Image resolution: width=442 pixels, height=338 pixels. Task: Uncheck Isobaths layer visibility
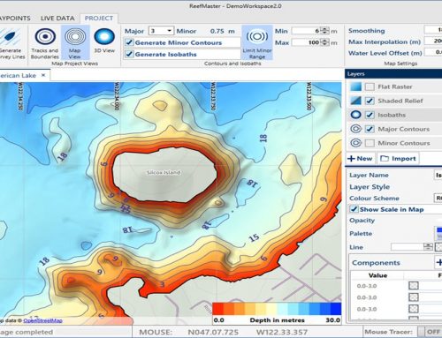tap(370, 115)
